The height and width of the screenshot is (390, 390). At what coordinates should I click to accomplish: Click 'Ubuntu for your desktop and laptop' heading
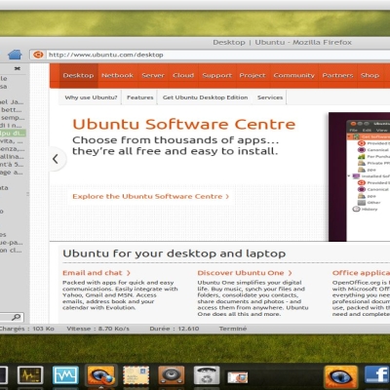pyautogui.click(x=175, y=253)
